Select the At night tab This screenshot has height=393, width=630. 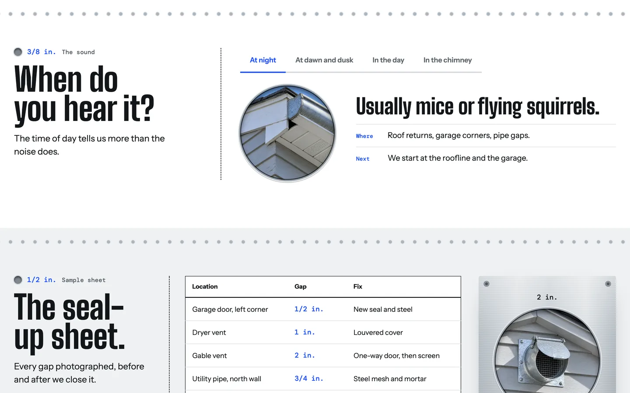pyautogui.click(x=263, y=60)
